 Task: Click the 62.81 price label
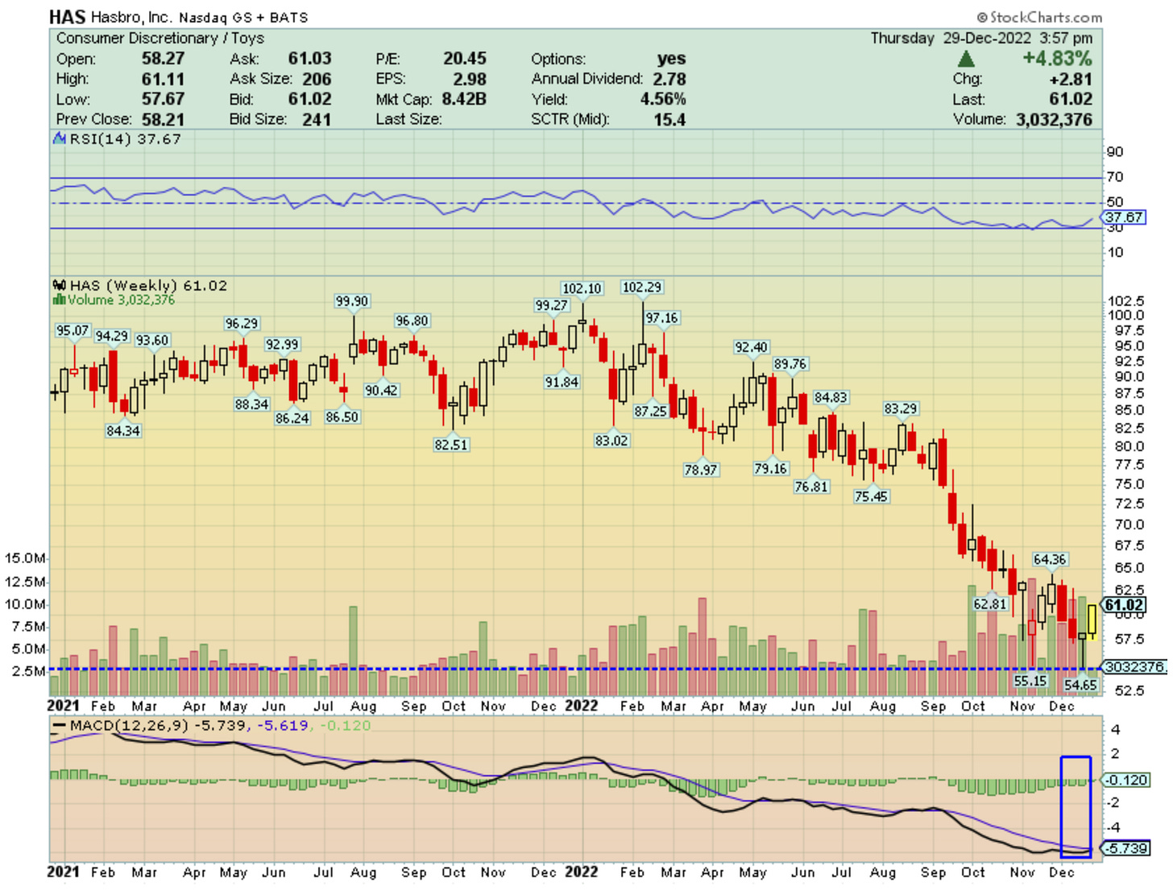(x=990, y=603)
